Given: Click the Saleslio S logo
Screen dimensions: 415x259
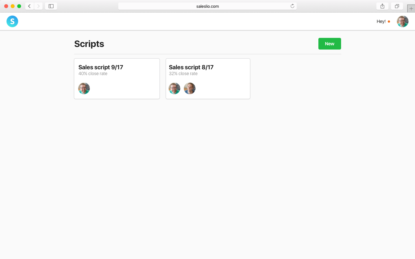Looking at the screenshot, I should pos(12,21).
